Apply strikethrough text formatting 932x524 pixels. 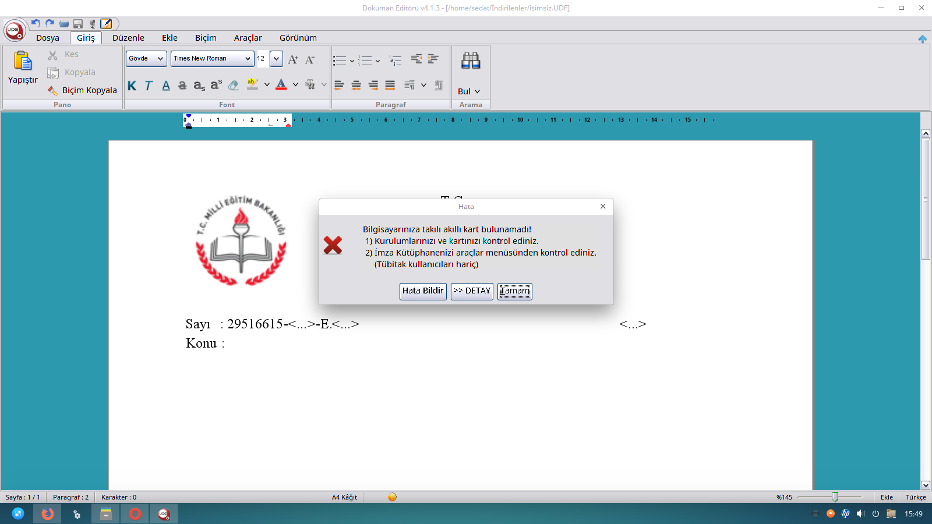tap(182, 86)
